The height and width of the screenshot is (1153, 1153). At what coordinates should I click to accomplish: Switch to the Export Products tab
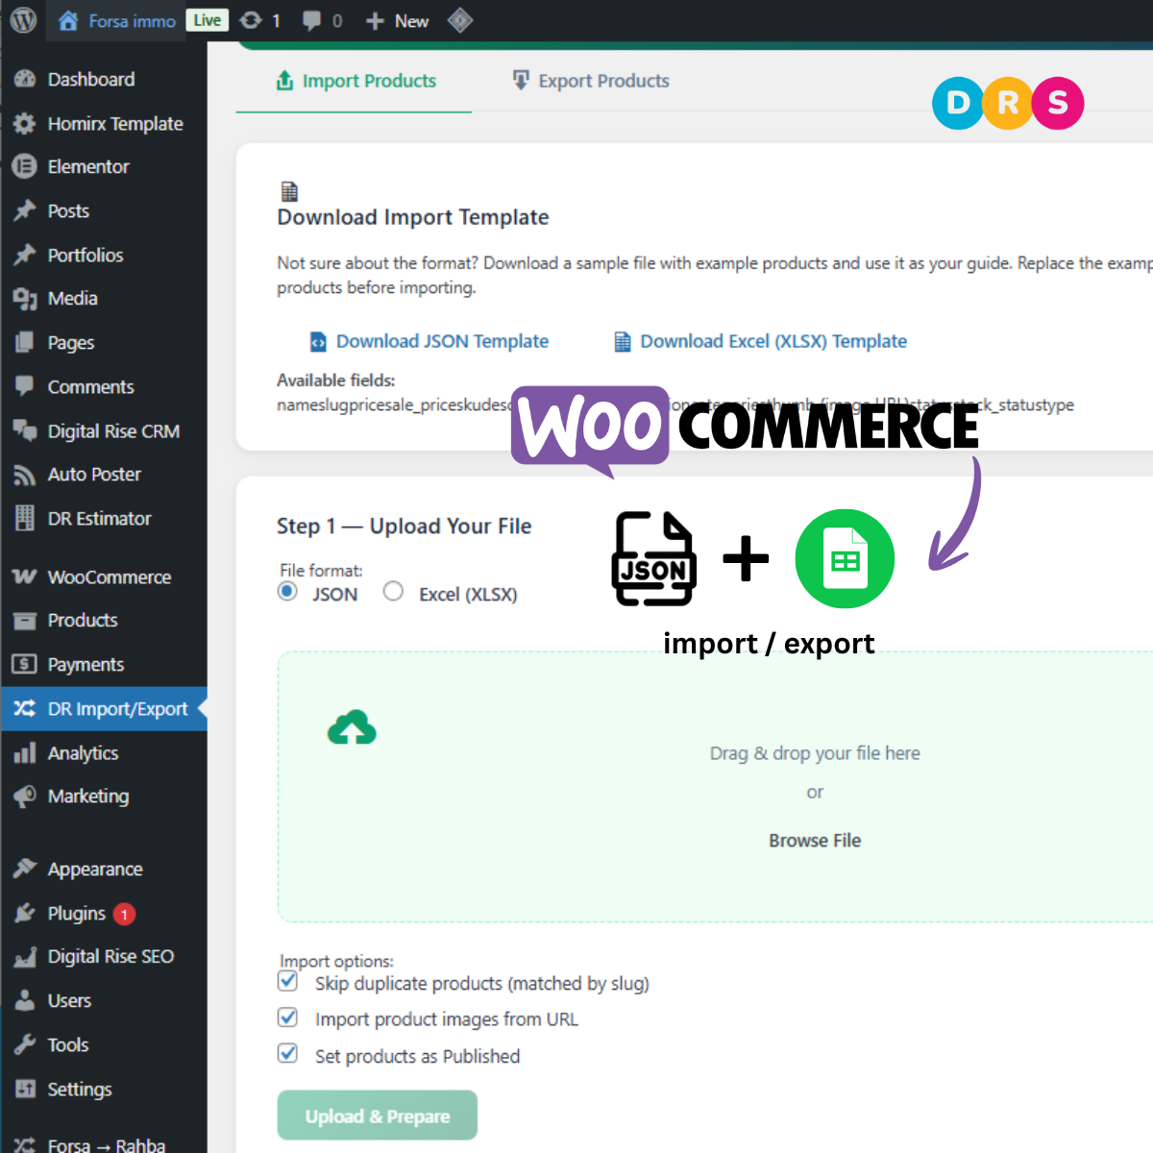pos(591,82)
